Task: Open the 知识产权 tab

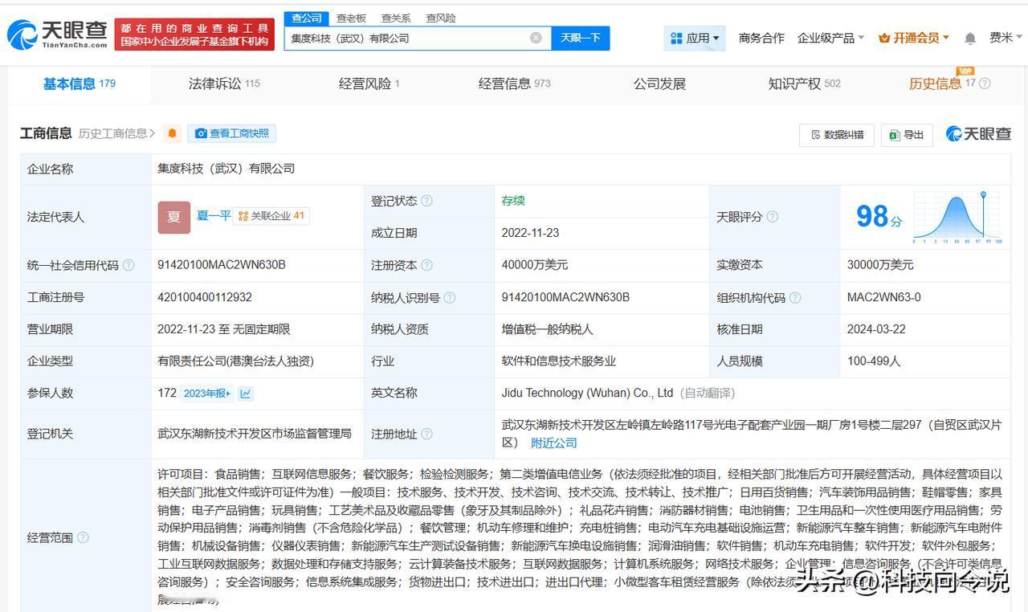Action: click(x=804, y=84)
